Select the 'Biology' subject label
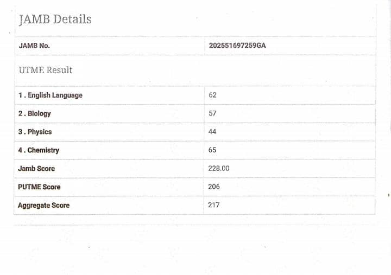 point(39,114)
